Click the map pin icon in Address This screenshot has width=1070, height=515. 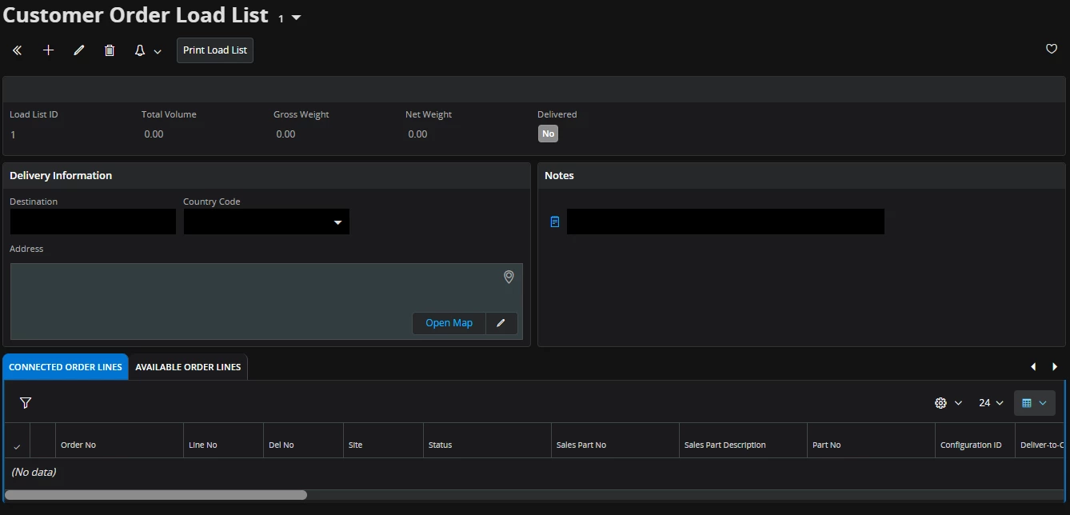tap(509, 277)
